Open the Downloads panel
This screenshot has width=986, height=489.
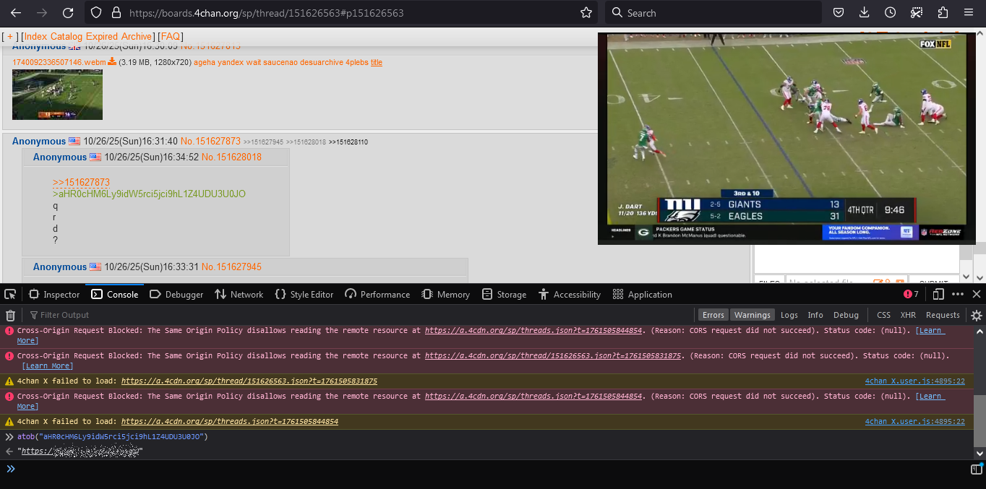pos(864,13)
